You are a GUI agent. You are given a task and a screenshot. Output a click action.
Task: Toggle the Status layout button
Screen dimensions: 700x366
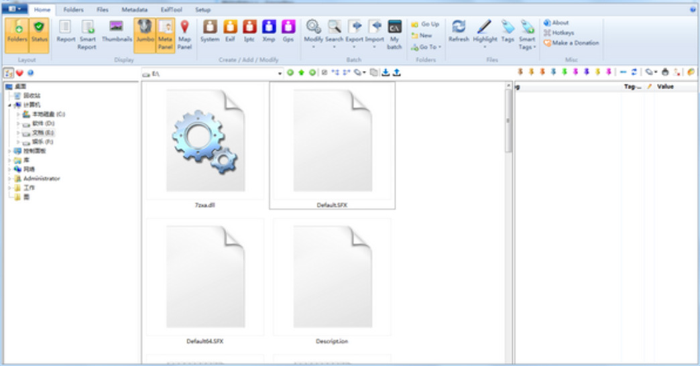[x=39, y=36]
